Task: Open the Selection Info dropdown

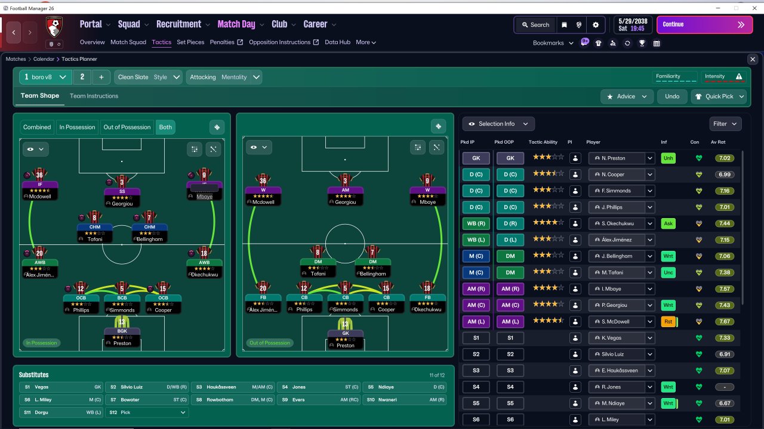Action: point(498,124)
